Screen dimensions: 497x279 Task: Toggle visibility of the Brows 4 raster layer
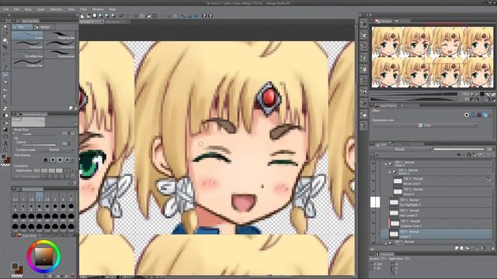click(374, 191)
